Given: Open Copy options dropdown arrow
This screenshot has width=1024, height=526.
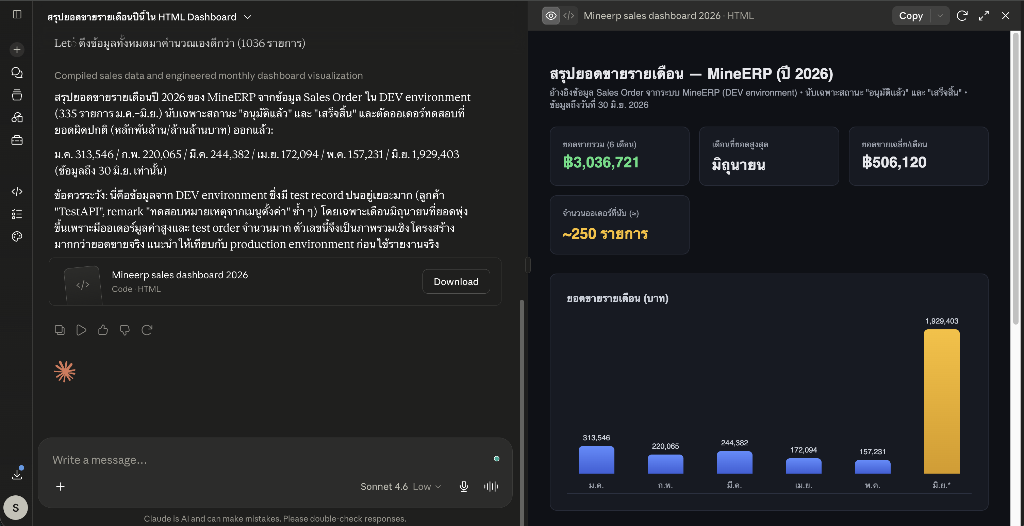Looking at the screenshot, I should (x=940, y=16).
